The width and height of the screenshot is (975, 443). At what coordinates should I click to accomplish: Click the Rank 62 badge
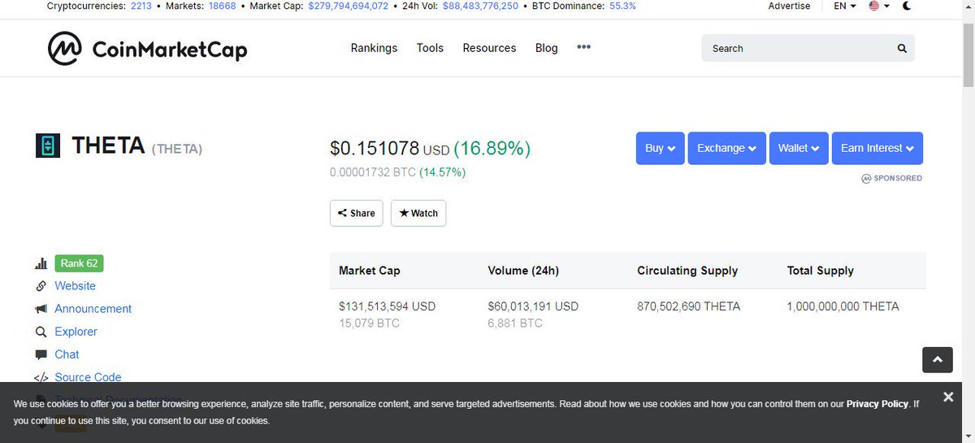pyautogui.click(x=79, y=263)
